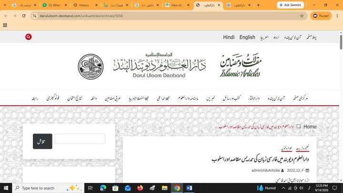
Task: Open خبریں menu item
Action: pos(211,99)
